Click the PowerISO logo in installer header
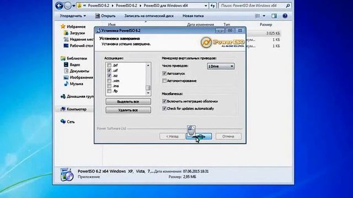Viewport: 353px width, 198px height. tap(222, 42)
